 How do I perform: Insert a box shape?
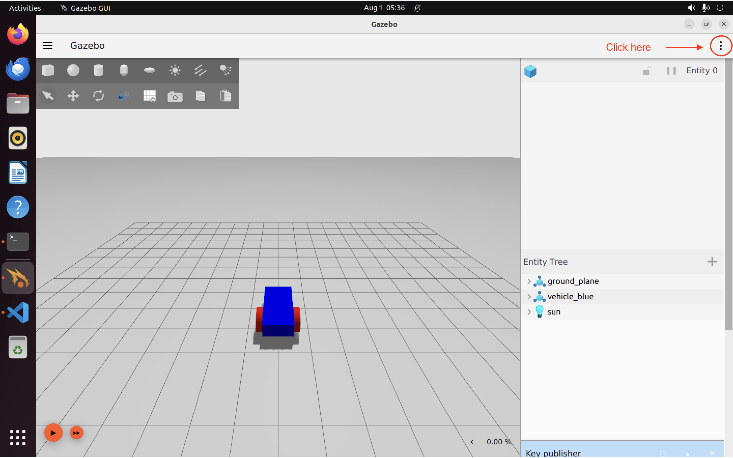click(x=48, y=70)
